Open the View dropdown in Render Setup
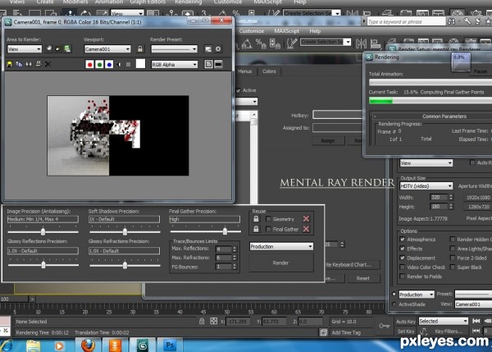The width and height of the screenshot is (492, 352). pyautogui.click(x=426, y=163)
